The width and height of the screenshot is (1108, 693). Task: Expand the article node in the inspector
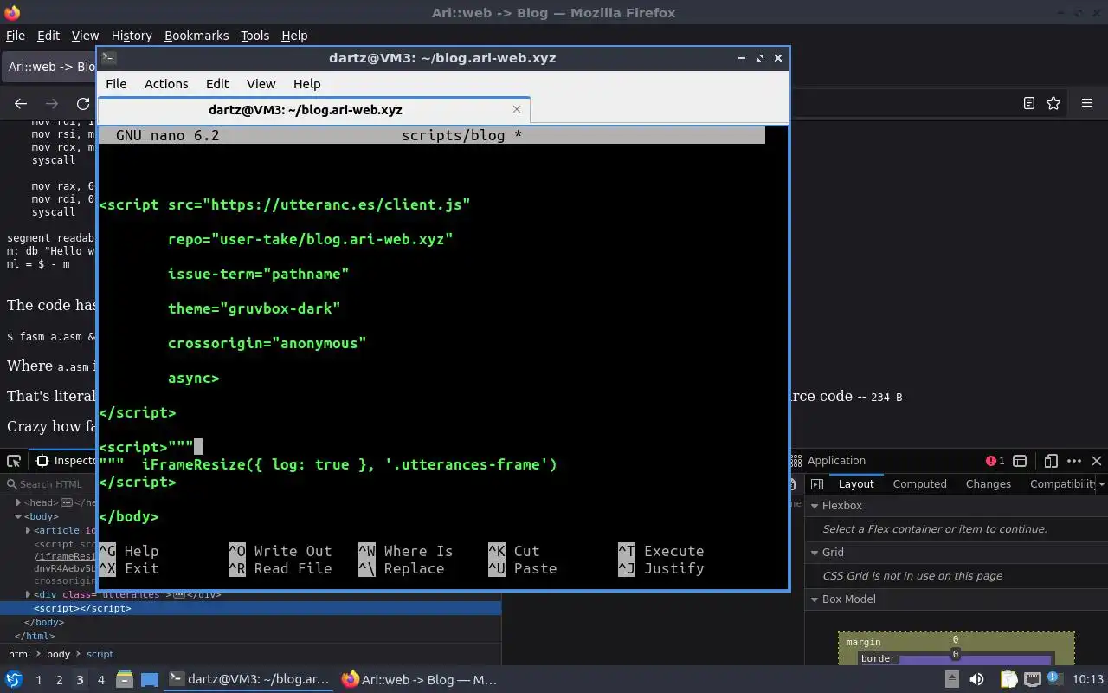pos(29,530)
